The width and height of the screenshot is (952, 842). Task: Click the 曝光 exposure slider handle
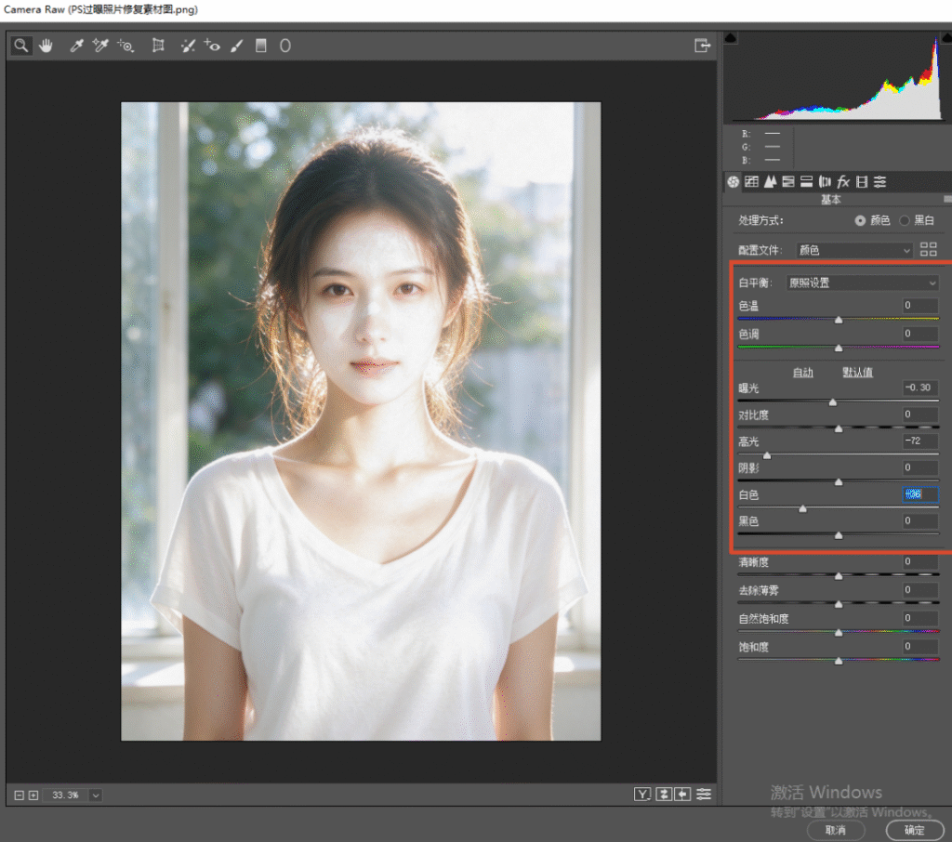[833, 401]
